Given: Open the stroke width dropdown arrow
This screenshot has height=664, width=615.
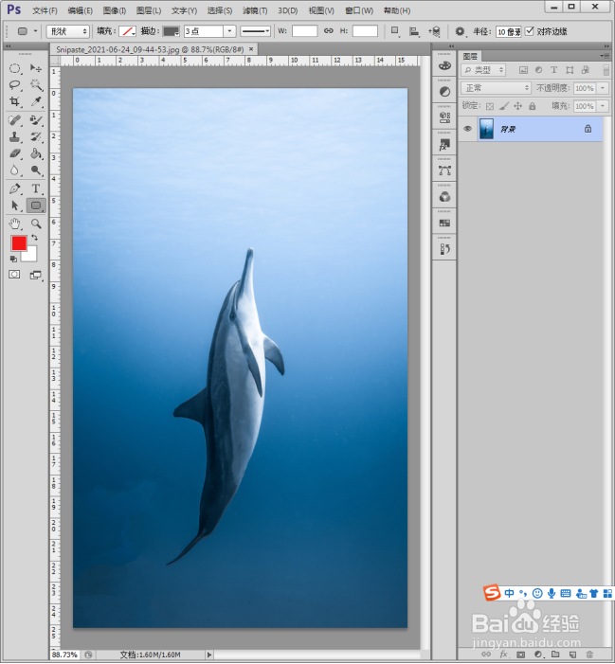Looking at the screenshot, I should point(229,31).
